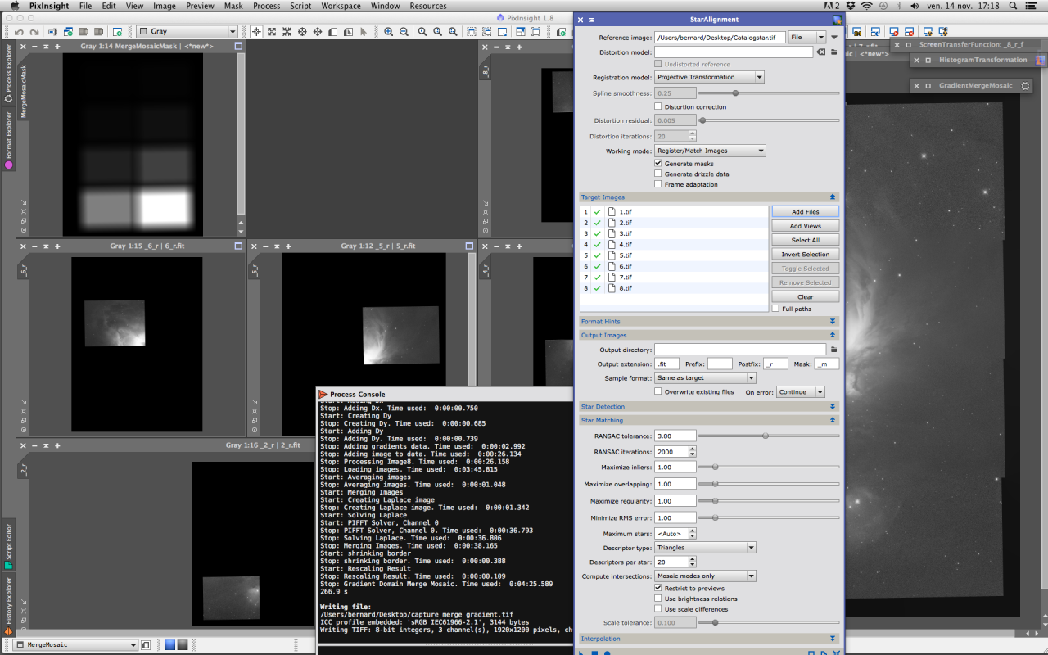This screenshot has height=655, width=1048.
Task: Click the HistogramTransformation window icon
Action: pos(1040,60)
